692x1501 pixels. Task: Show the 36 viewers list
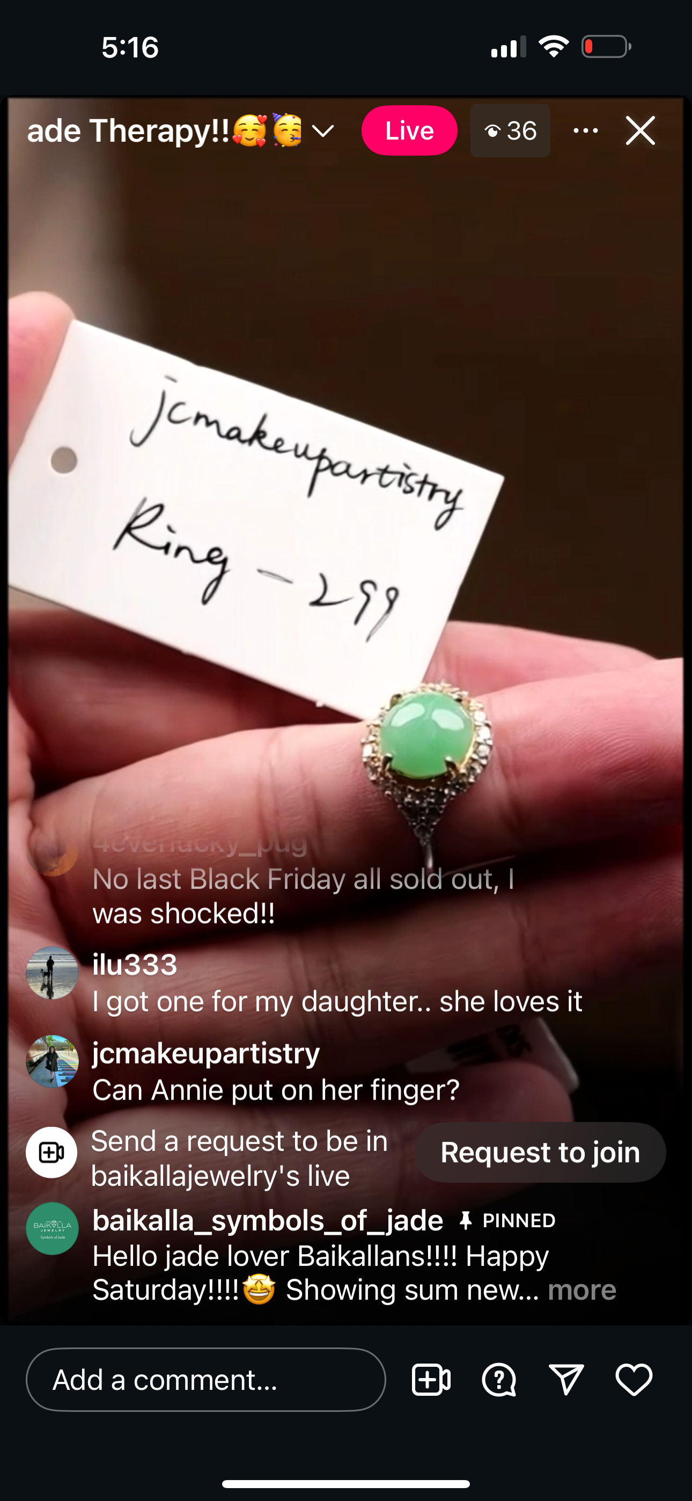[x=510, y=130]
